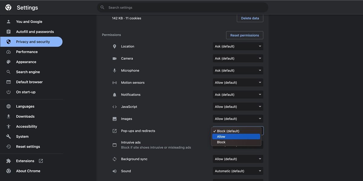Click the Motion sensors icon

(x=114, y=82)
